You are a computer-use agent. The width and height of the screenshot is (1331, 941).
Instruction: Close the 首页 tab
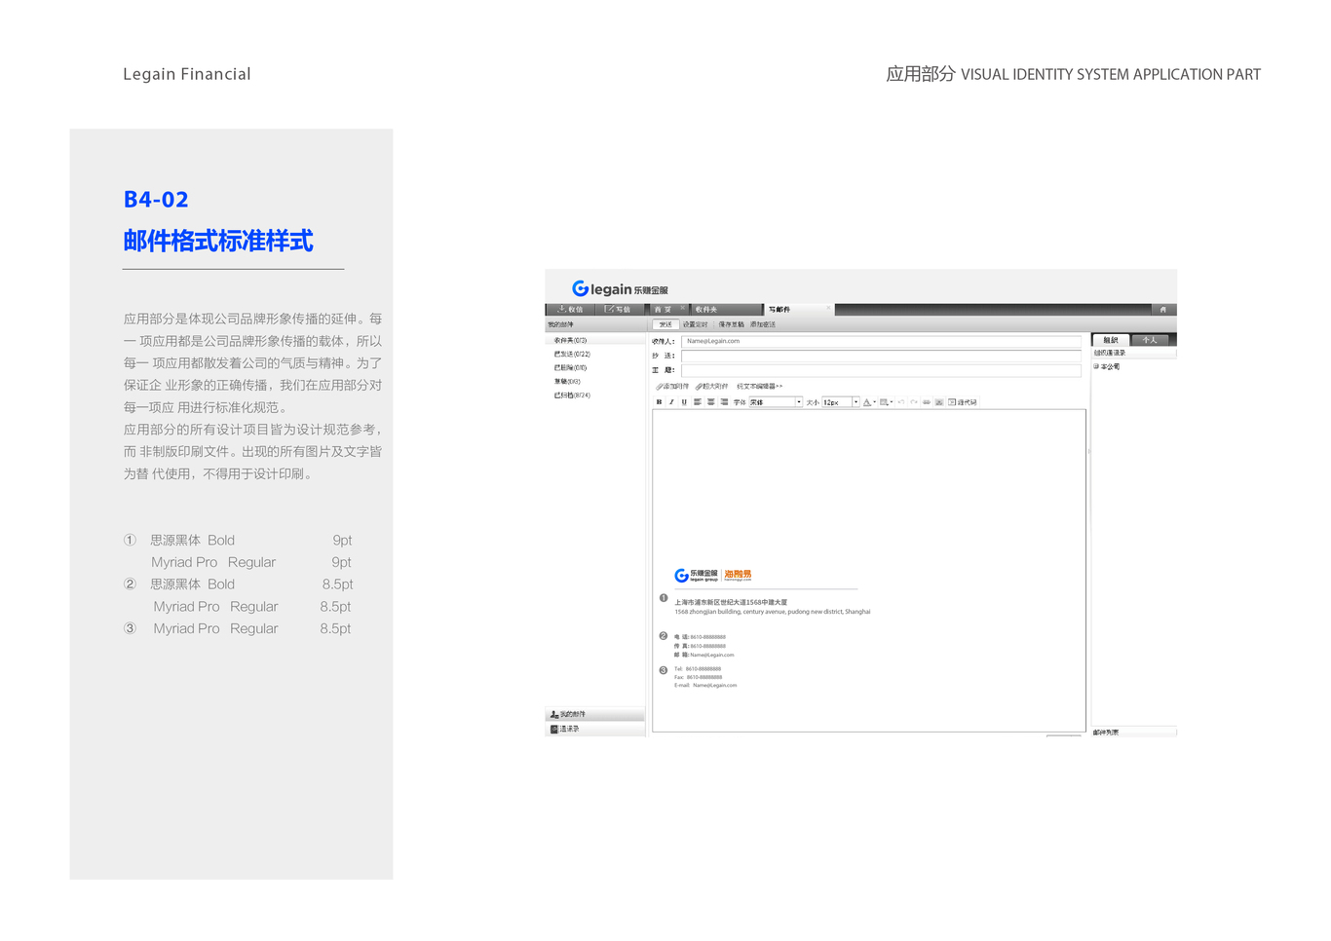pyautogui.click(x=683, y=308)
